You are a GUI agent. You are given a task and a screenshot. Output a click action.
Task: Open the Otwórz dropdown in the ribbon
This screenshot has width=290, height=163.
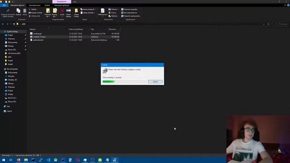point(113,9)
